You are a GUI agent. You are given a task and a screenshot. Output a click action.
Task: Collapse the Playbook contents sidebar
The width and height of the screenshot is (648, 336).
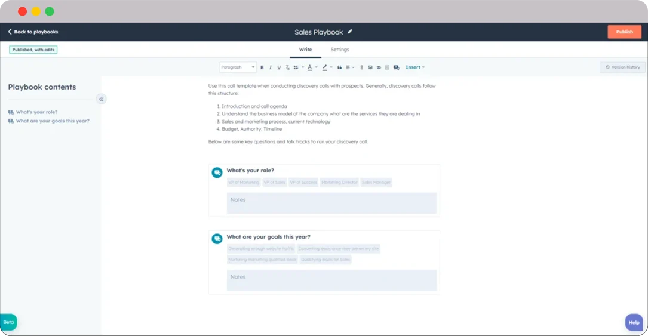[x=102, y=99]
